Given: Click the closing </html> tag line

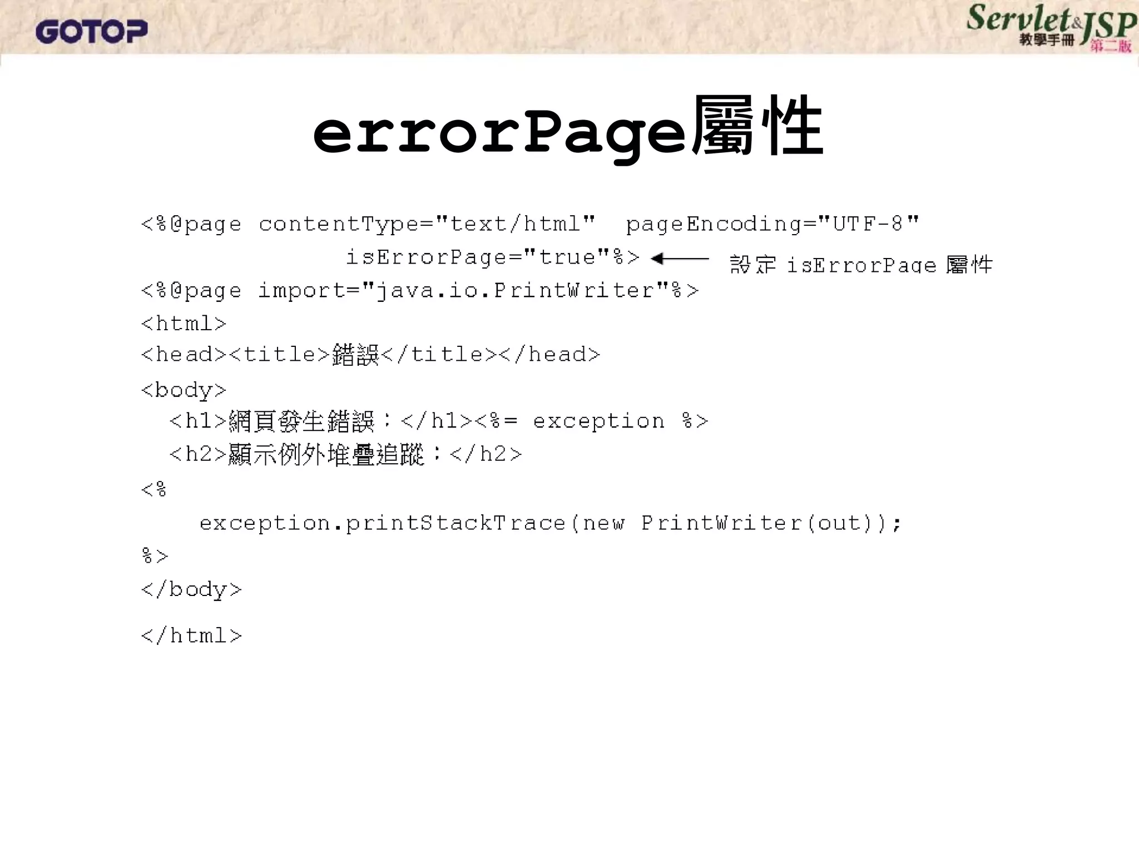Looking at the screenshot, I should click(192, 635).
